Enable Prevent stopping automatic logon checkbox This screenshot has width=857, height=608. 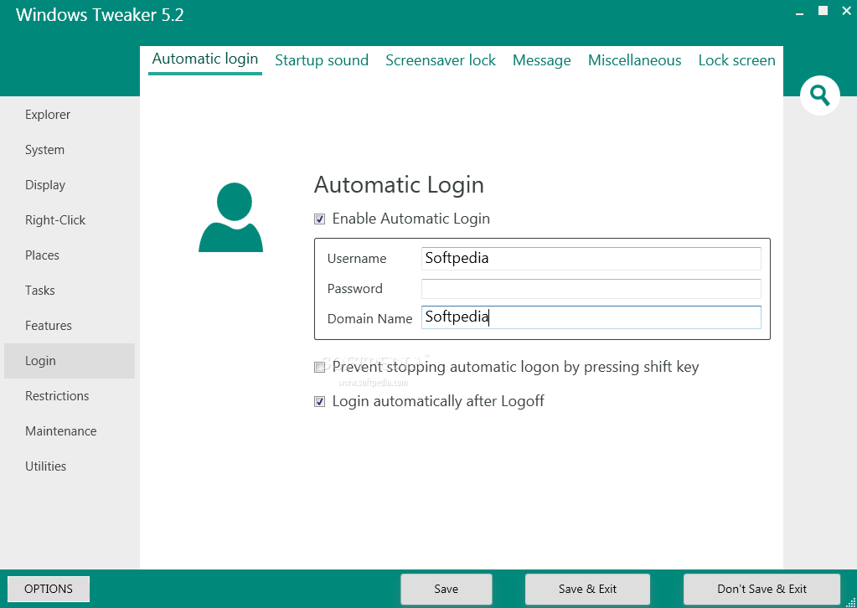point(320,367)
